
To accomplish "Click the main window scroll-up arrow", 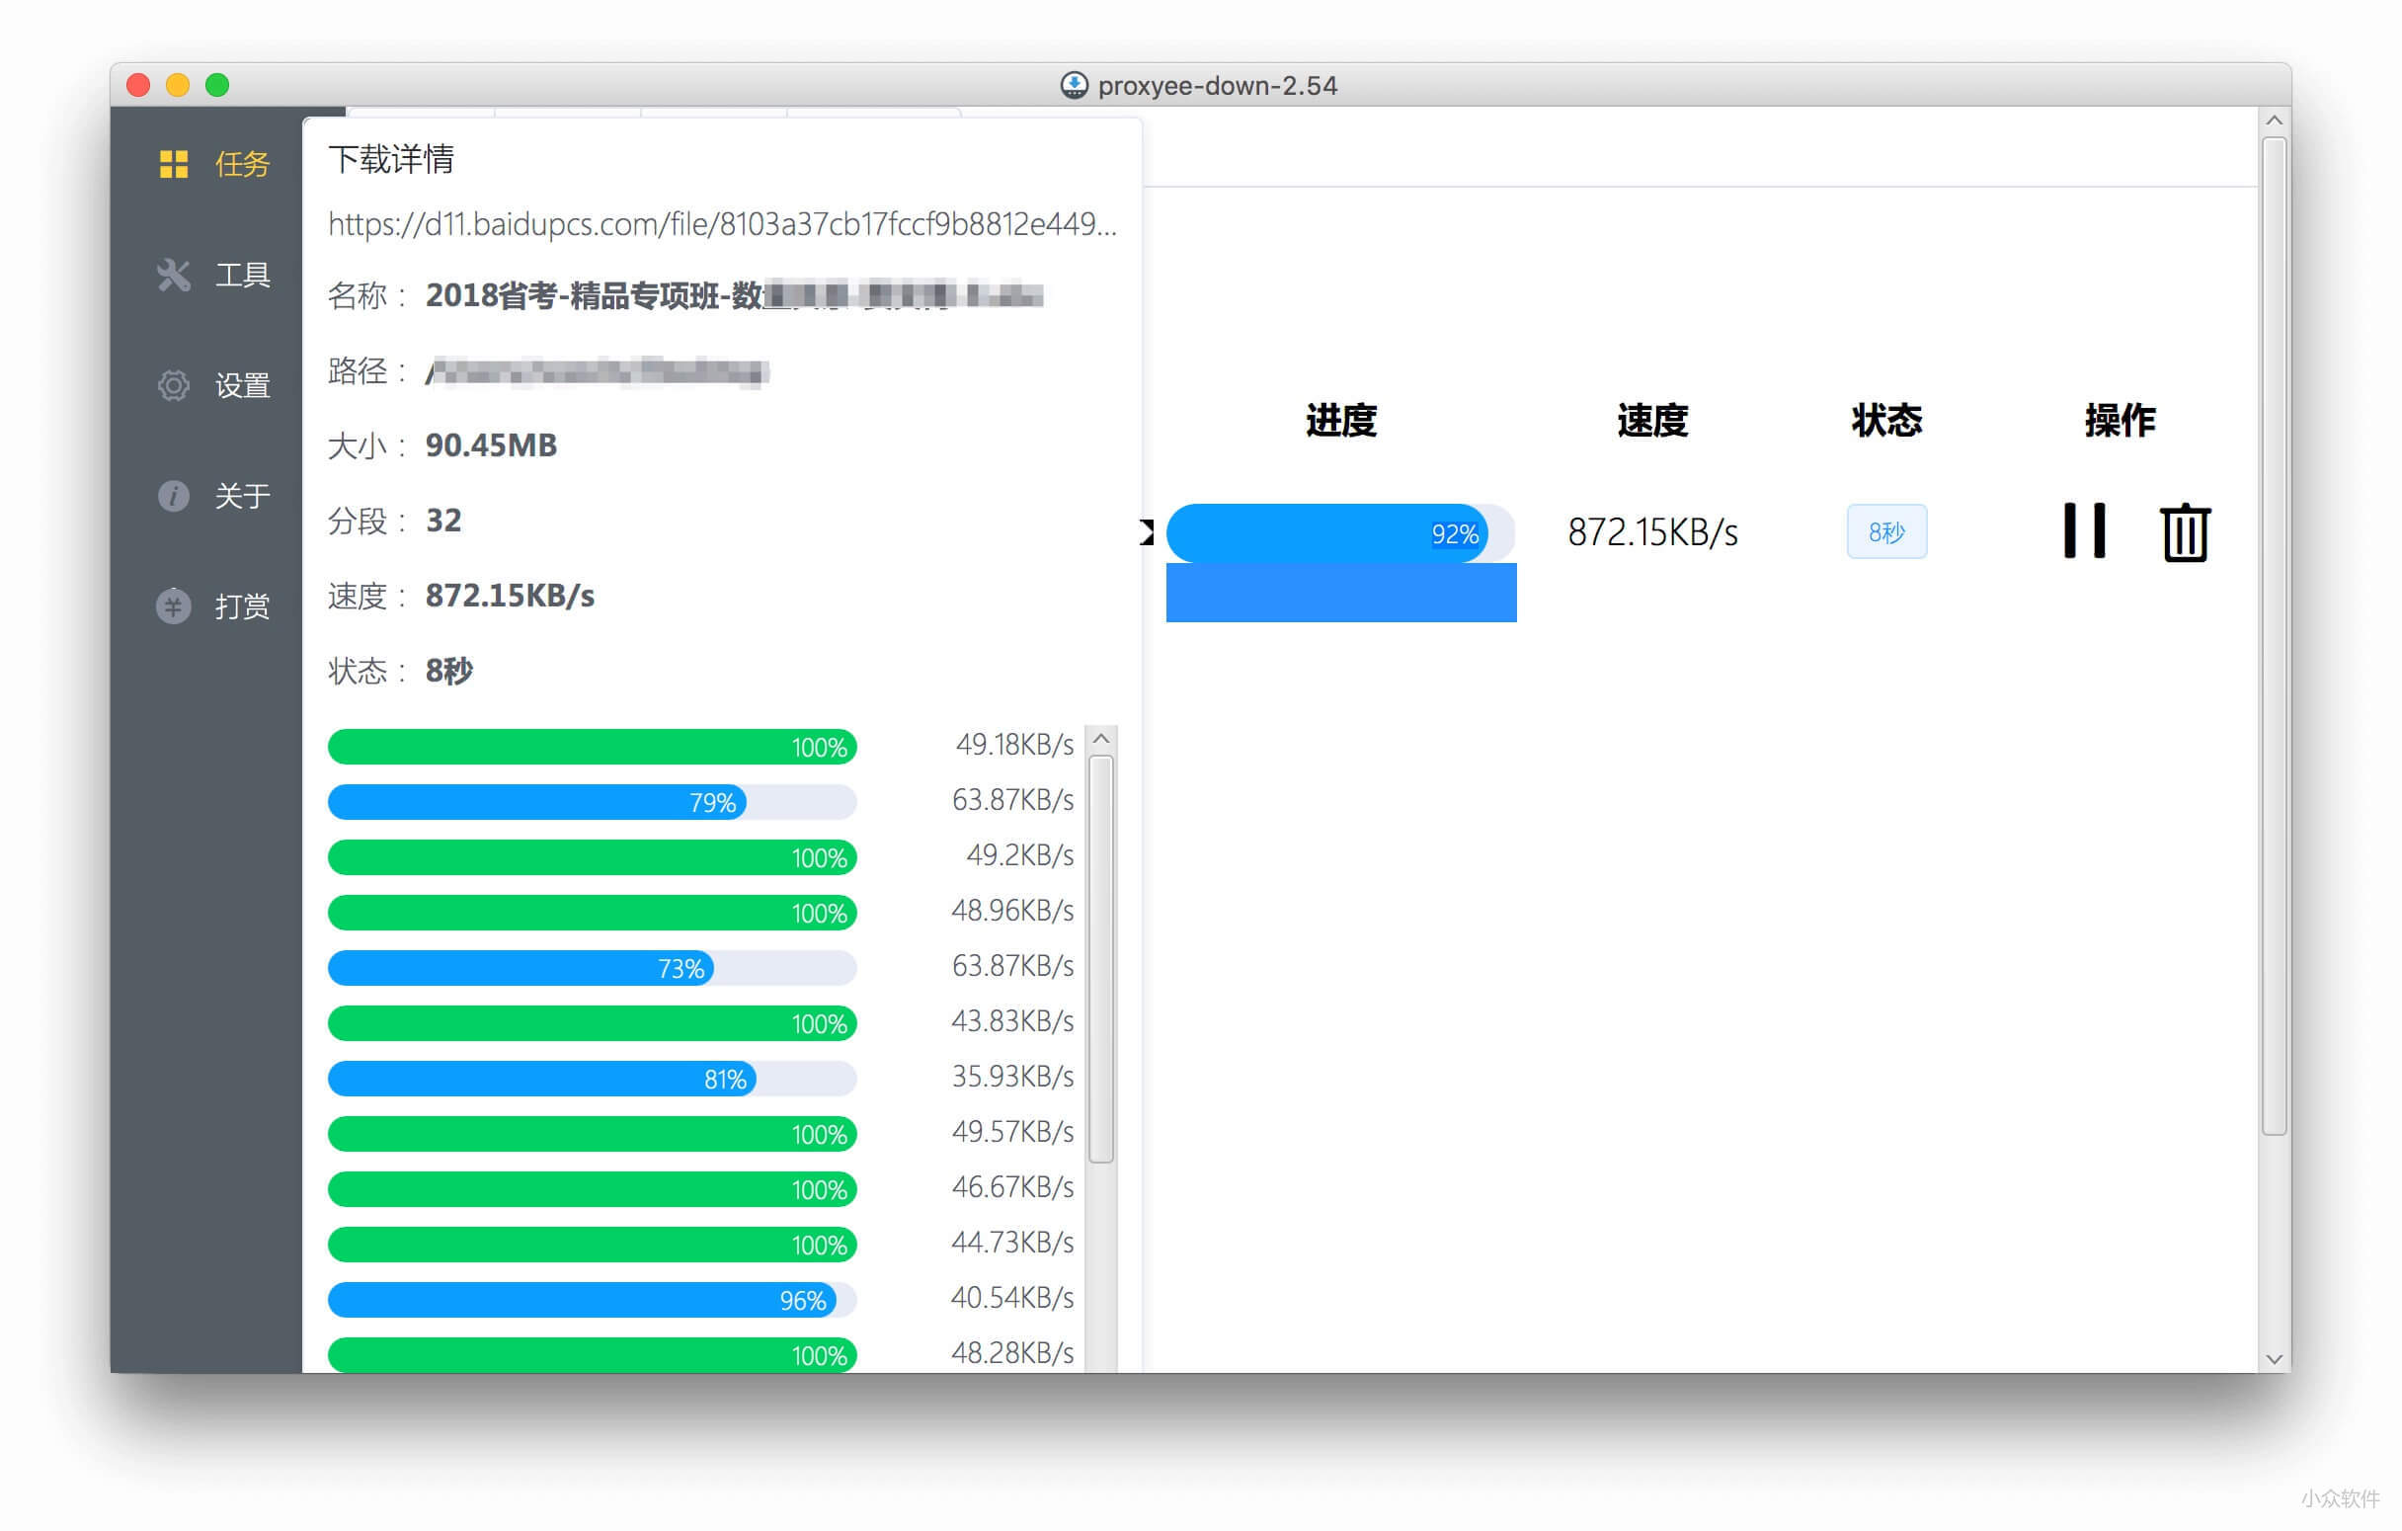I will (2274, 121).
